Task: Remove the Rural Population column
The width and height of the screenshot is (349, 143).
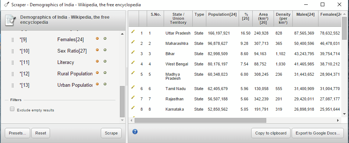Action: (97, 72)
